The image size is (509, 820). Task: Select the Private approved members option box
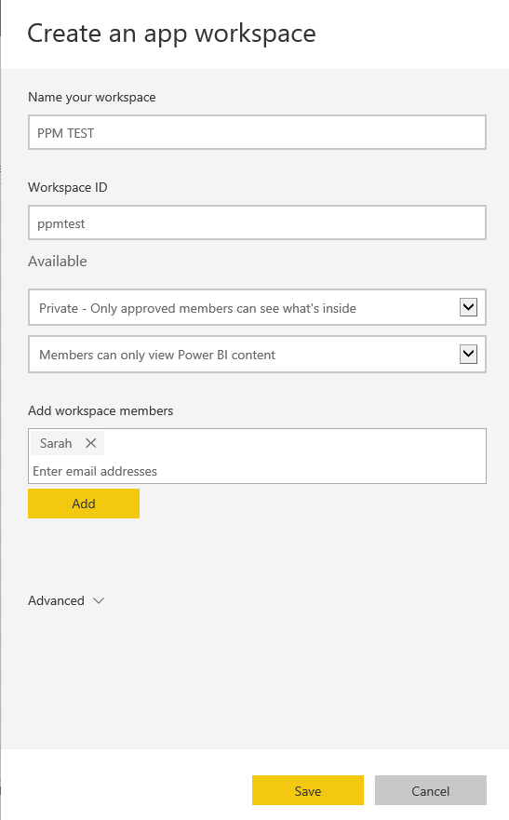(257, 307)
